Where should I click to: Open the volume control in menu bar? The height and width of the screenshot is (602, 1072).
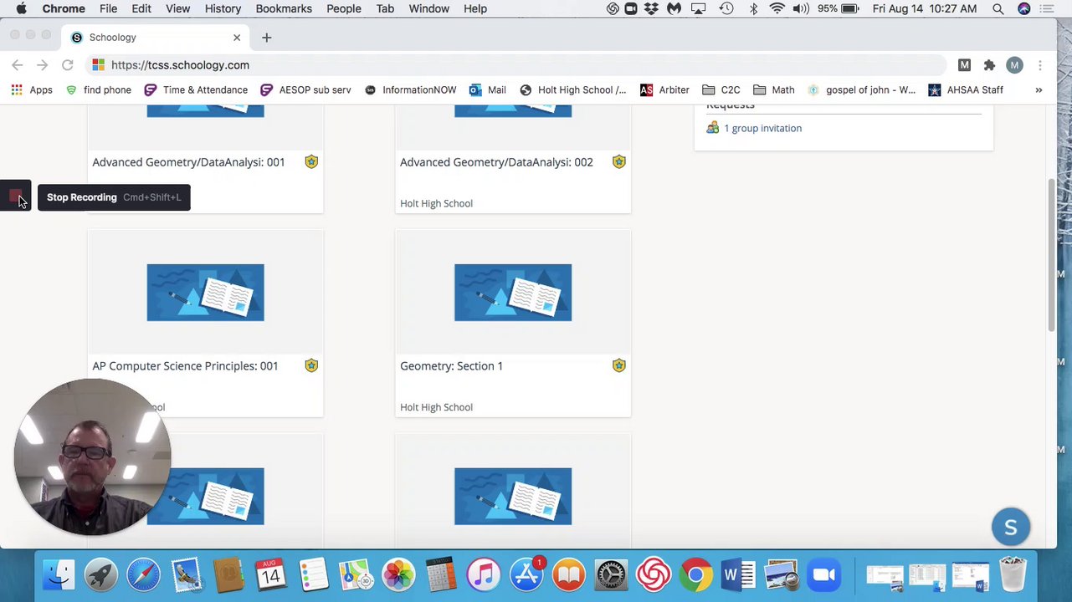pos(801,8)
